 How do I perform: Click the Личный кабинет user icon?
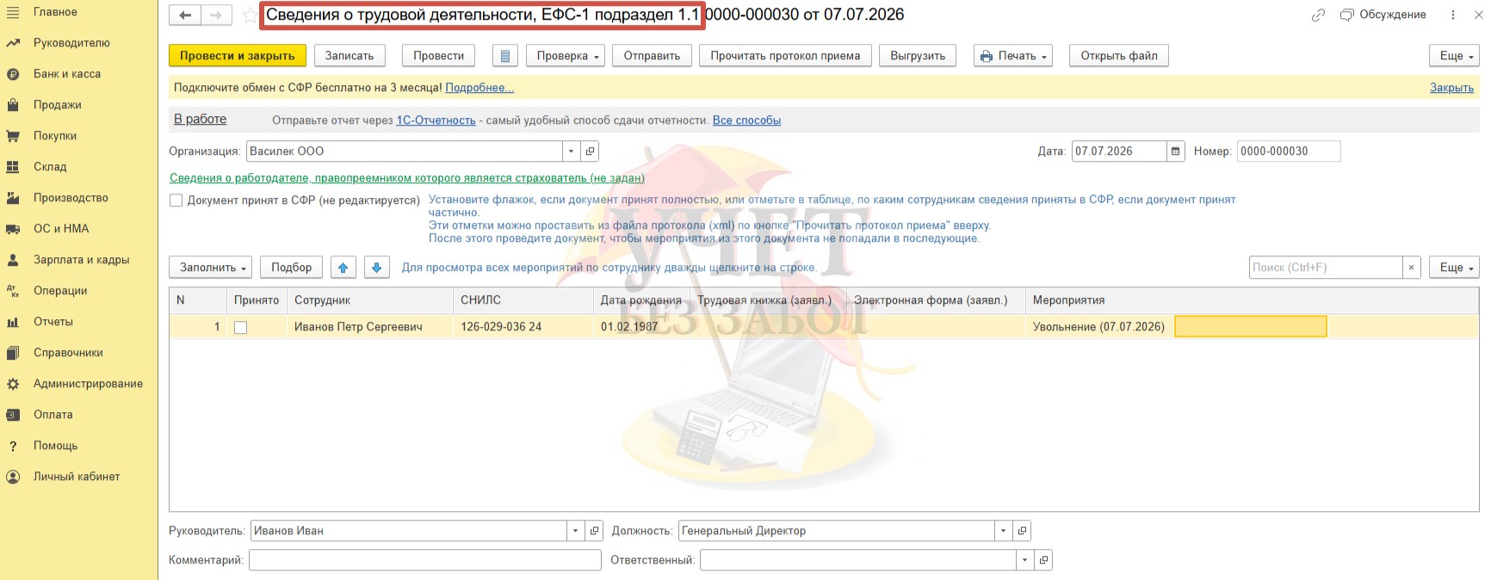13,477
